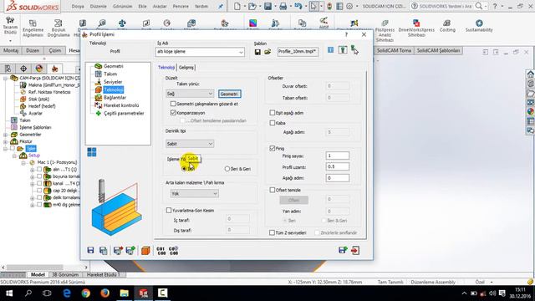The image size is (535, 301).
Task: Toggle Finiş checkbox
Action: point(273,149)
